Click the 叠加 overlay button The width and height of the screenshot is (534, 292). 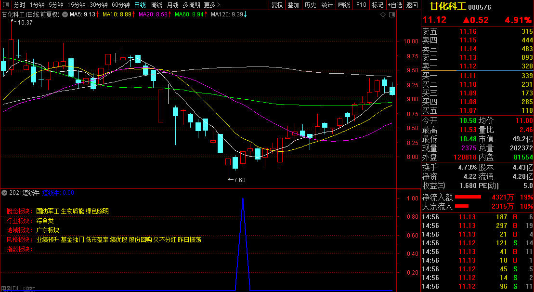tap(294, 5)
